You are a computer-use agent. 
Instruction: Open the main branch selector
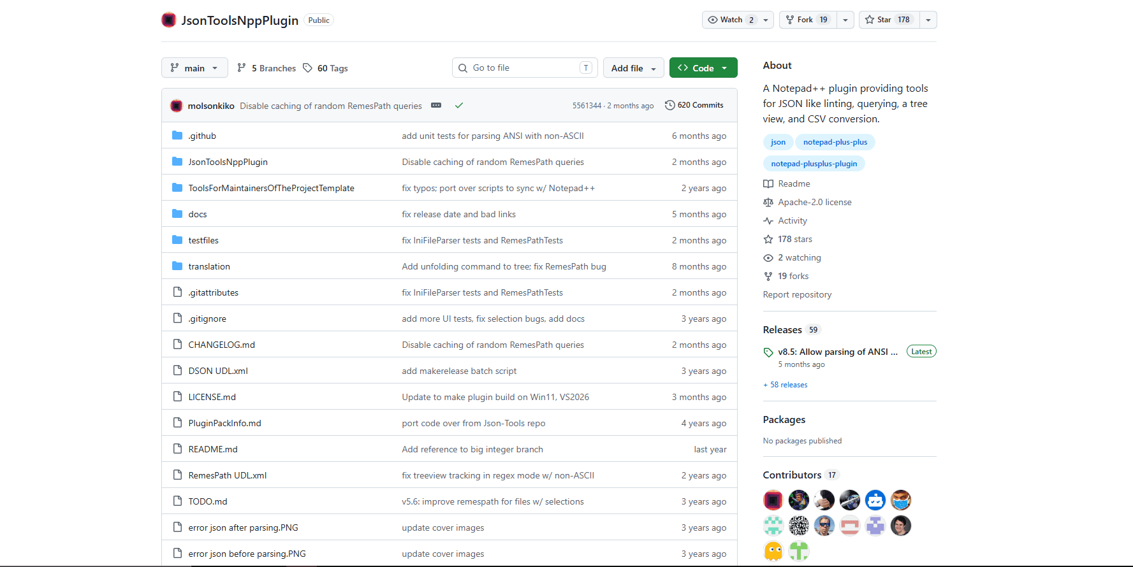[x=194, y=68]
